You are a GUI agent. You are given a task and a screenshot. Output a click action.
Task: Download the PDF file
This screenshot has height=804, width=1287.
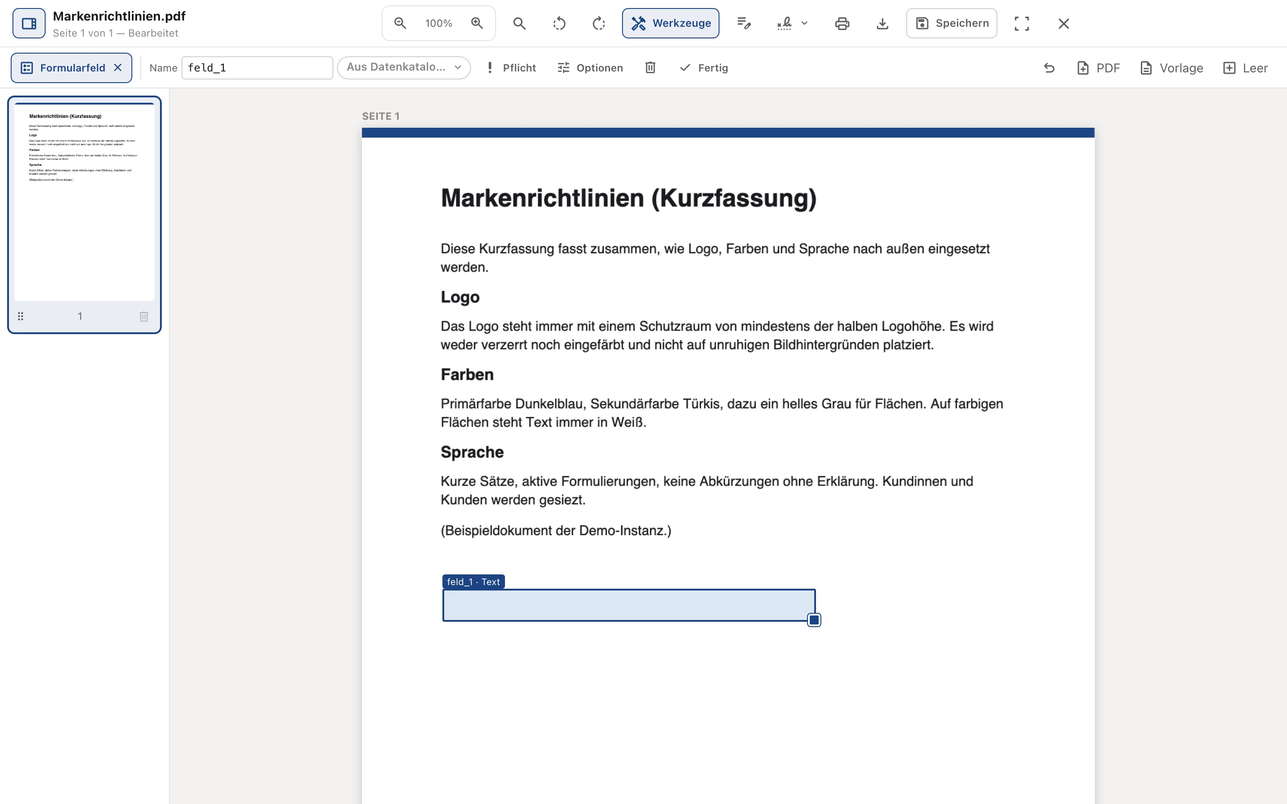882,23
